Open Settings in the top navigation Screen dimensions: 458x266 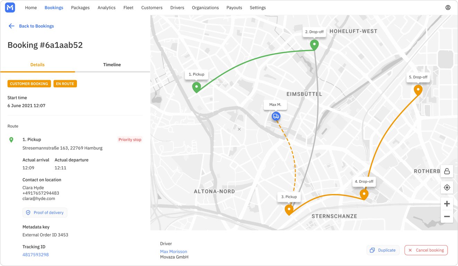[258, 8]
